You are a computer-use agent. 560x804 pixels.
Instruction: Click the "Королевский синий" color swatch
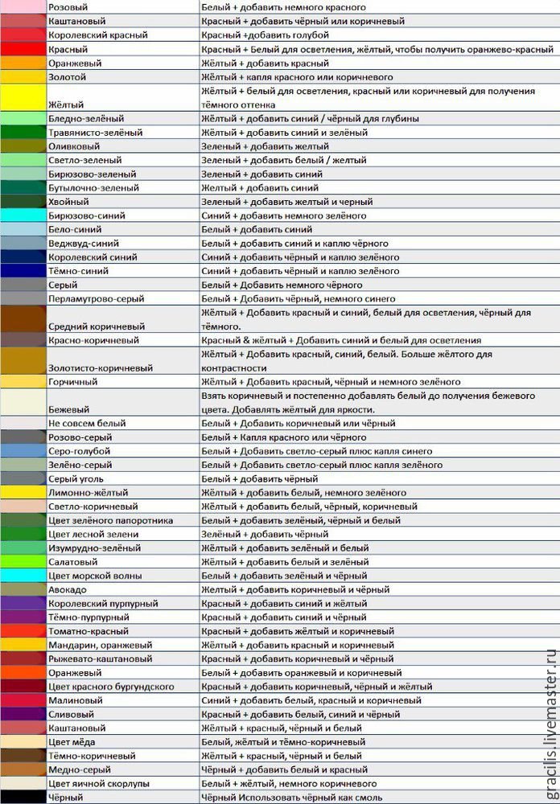[x=23, y=257]
